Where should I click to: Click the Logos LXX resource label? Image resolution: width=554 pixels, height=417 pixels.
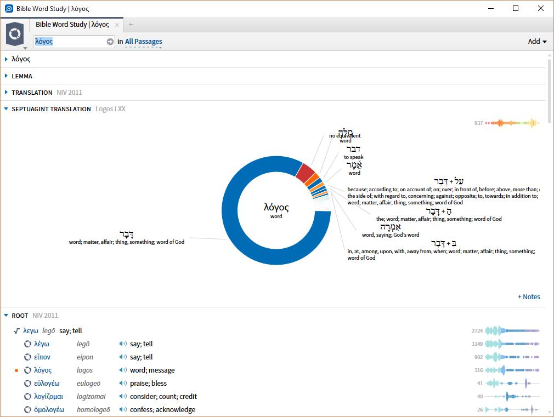point(110,108)
